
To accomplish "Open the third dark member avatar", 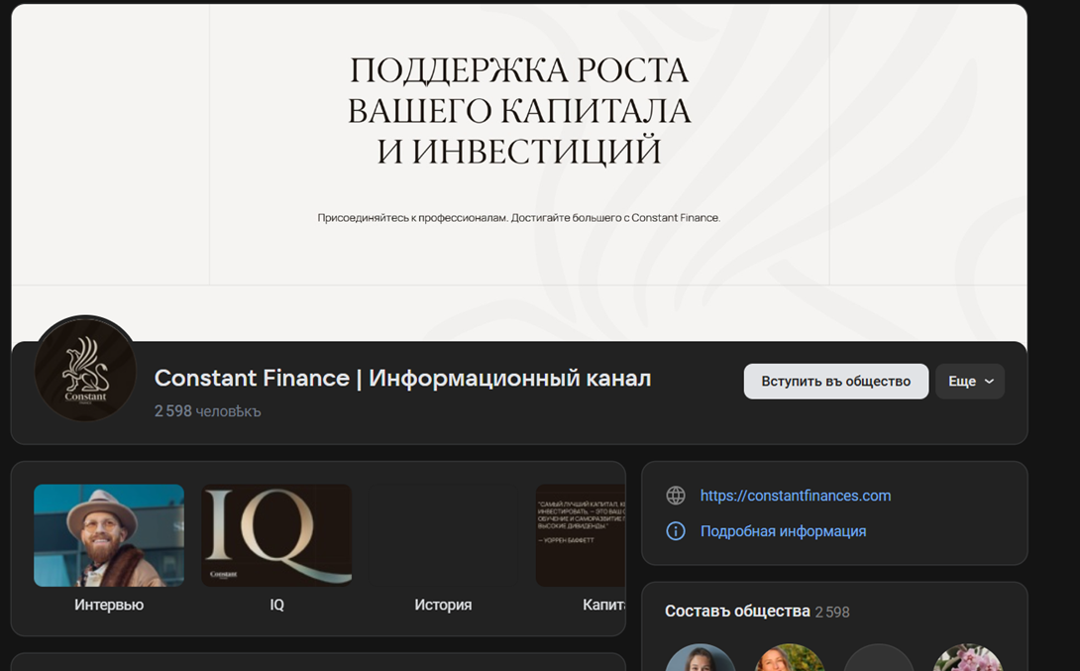I will point(878,658).
